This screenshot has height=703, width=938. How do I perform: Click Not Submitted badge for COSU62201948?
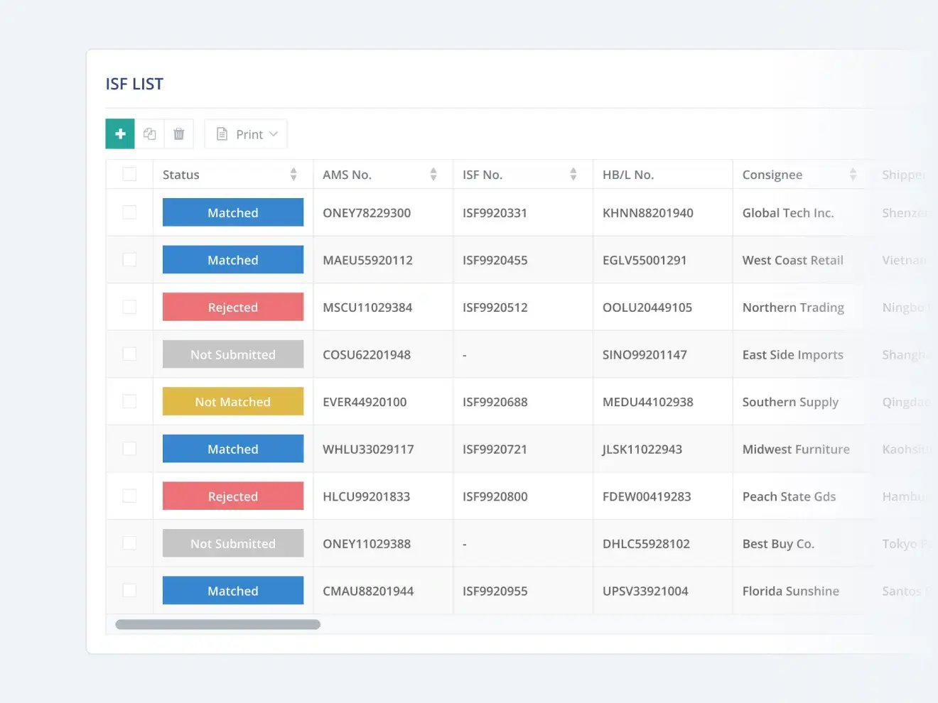pos(233,354)
